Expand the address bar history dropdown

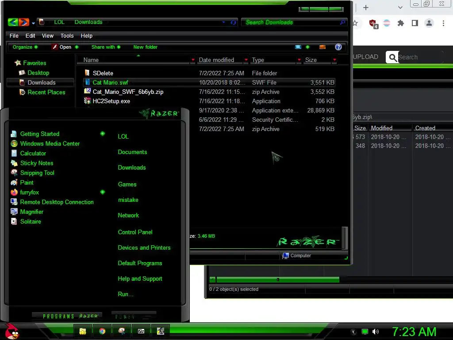(x=223, y=22)
